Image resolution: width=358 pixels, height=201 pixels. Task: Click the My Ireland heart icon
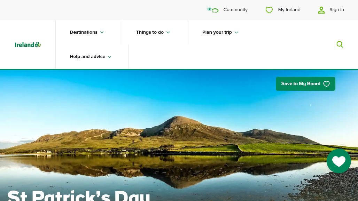point(269,10)
